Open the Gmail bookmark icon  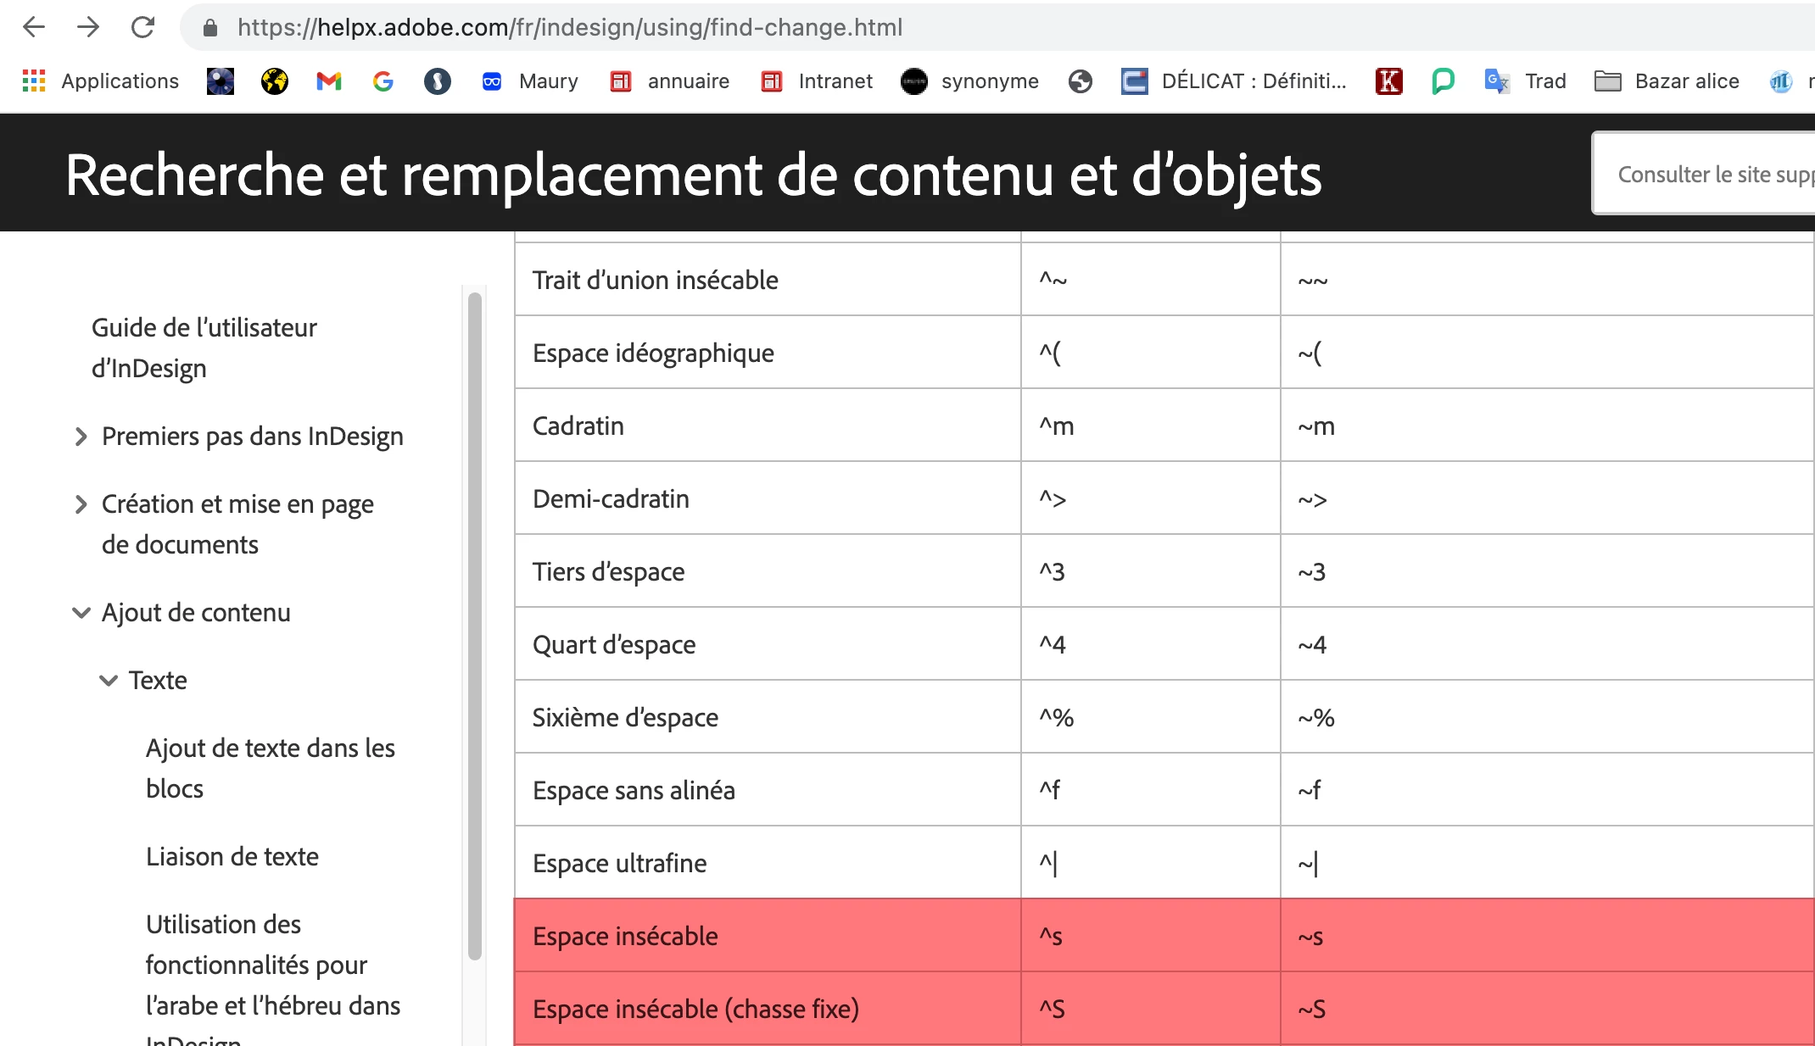click(x=328, y=81)
